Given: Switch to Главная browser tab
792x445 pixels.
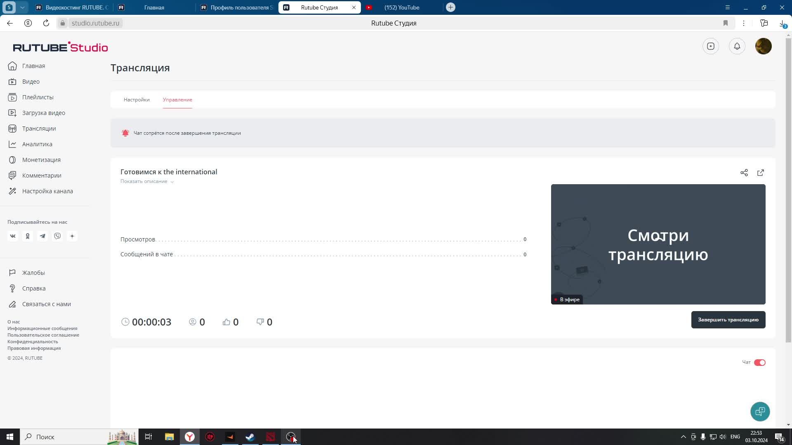Looking at the screenshot, I should (x=154, y=7).
